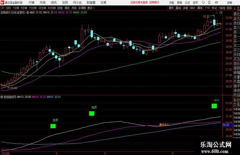Image resolution: width=240 pixels, height=155 pixels.
Task: Click the 返回 back button
Action: (229, 8)
